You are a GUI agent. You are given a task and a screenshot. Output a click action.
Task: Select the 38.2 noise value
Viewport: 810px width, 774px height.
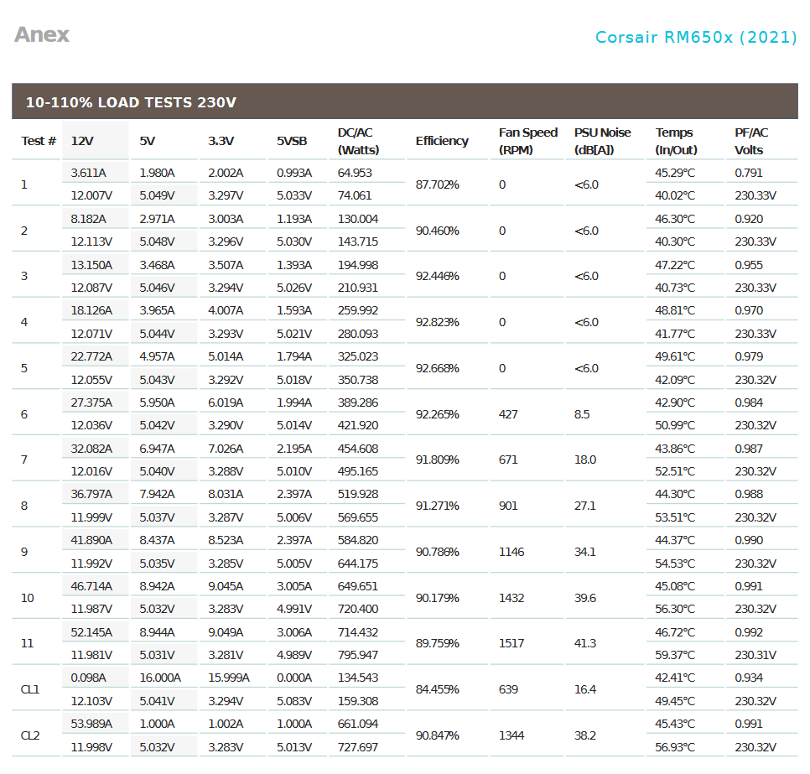click(584, 735)
